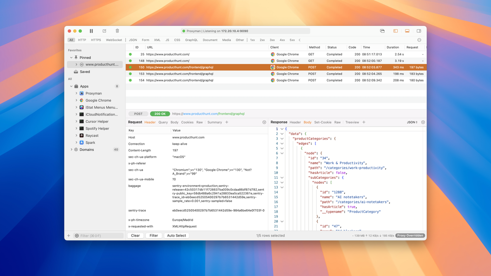Viewport: 491px width, 276px height.
Task: Collapse the JSON node at line 6
Action: click(x=282, y=153)
